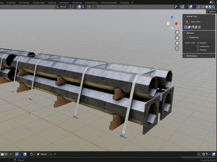Toggle viewport gizmos display

(183, 7)
